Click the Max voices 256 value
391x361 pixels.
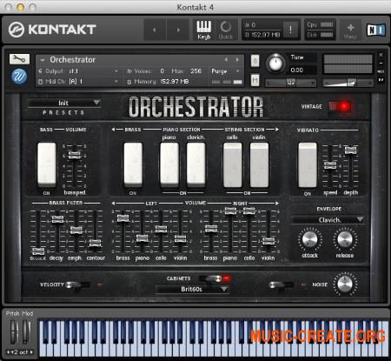[196, 71]
